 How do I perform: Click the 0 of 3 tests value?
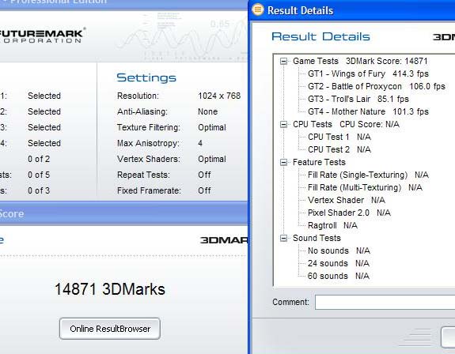(39, 190)
